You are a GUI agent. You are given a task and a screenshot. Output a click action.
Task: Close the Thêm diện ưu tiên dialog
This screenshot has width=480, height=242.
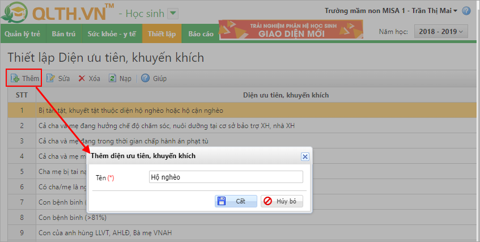(x=305, y=156)
